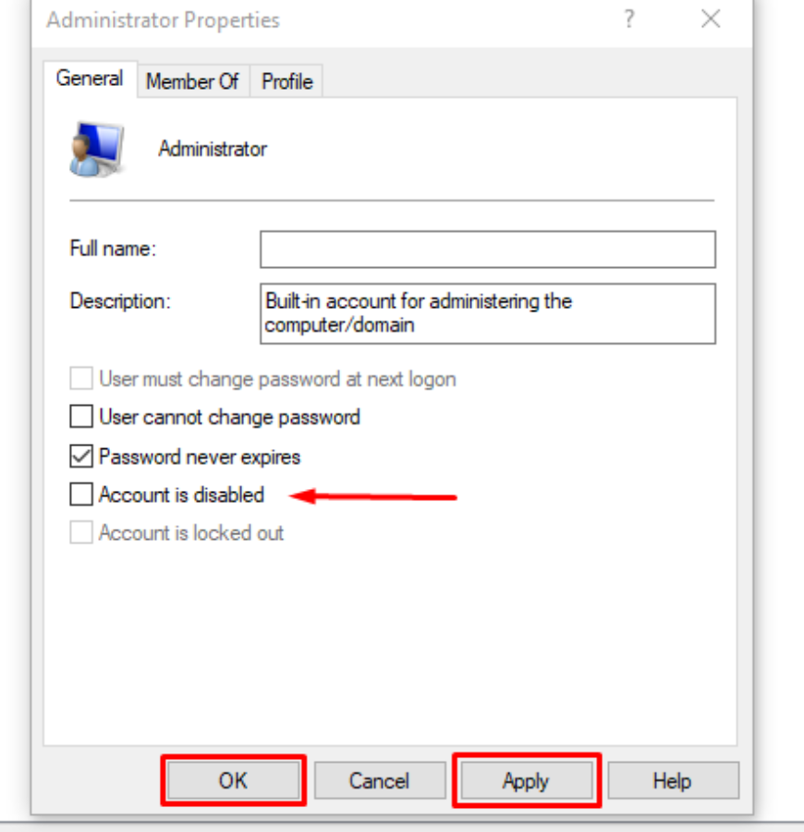Cancel the properties dialog
Viewport: 804px width, 832px height.
point(379,781)
